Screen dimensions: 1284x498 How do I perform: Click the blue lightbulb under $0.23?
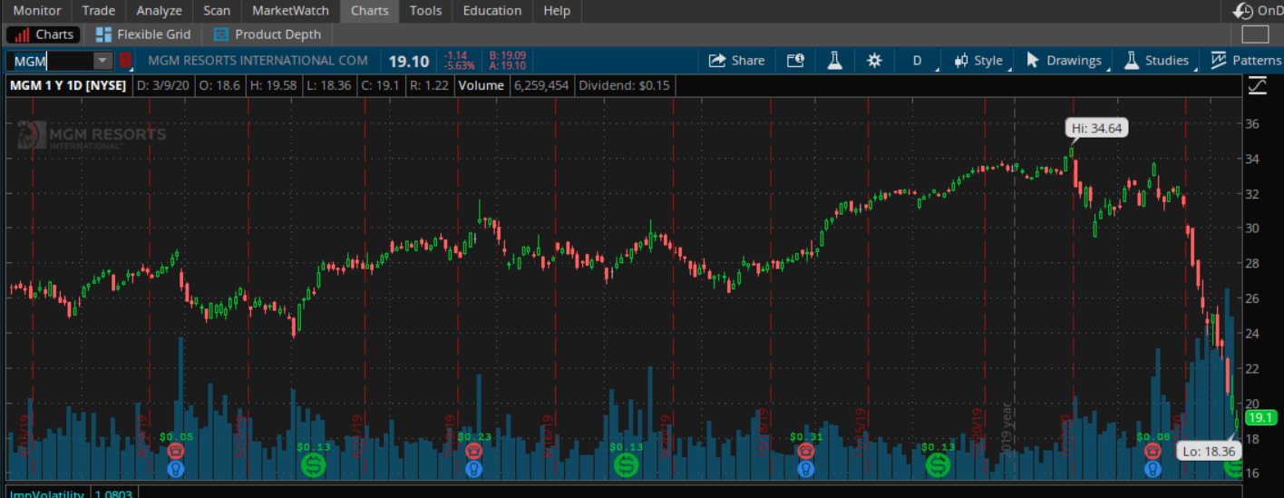coord(472,469)
